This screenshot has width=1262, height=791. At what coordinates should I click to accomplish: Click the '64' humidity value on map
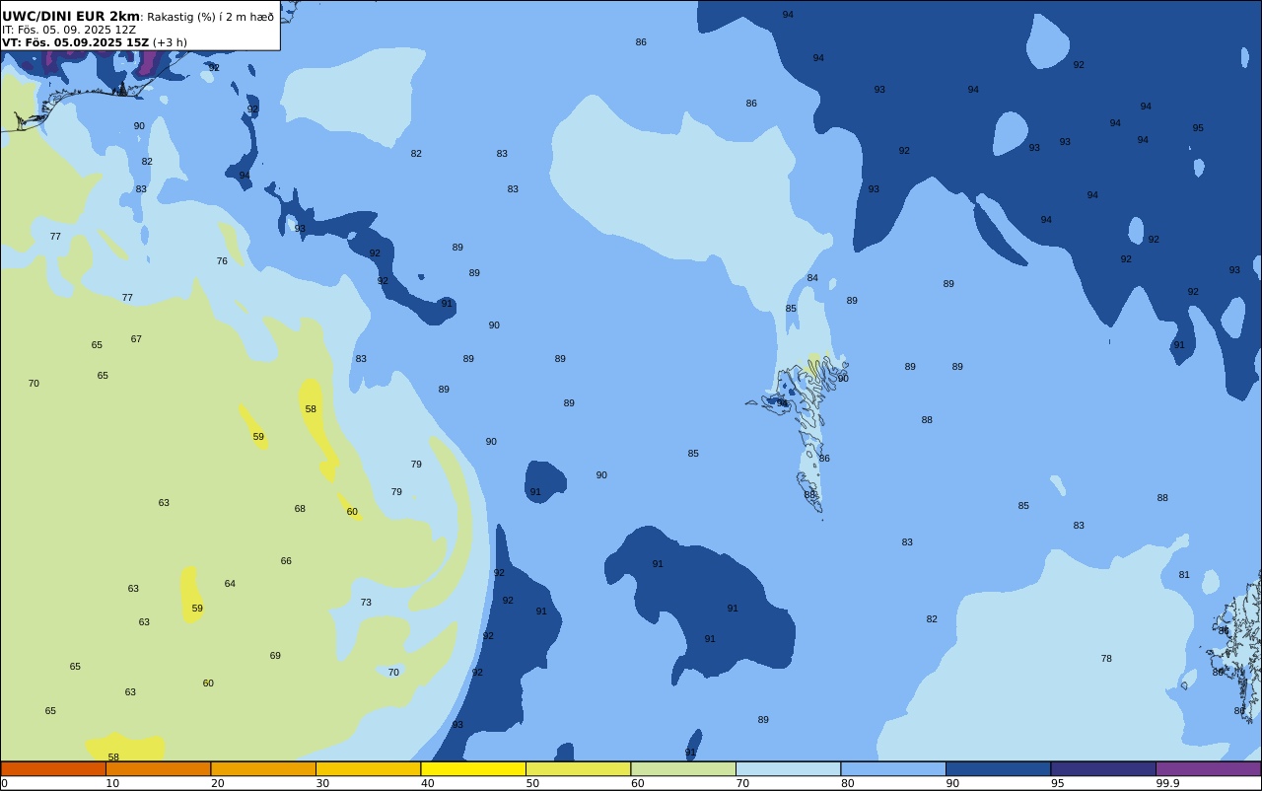(230, 584)
